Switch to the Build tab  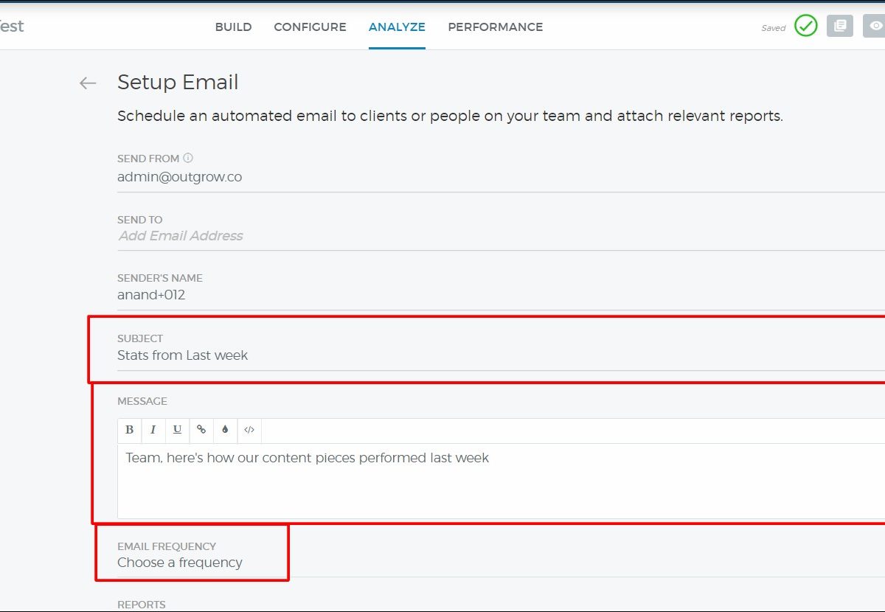(x=233, y=27)
